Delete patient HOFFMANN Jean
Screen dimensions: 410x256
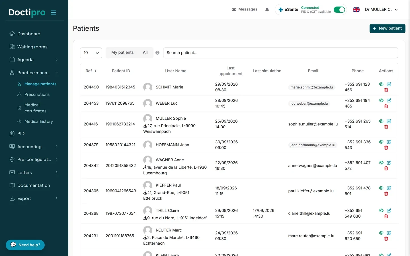(386, 148)
